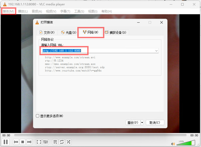
Task: Pause playback with the pause button
Action: (x=6, y=142)
